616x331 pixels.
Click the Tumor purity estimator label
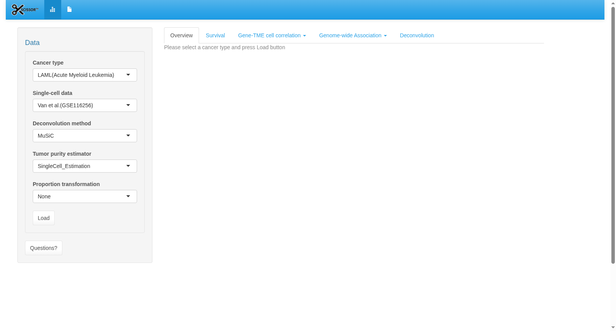point(62,154)
